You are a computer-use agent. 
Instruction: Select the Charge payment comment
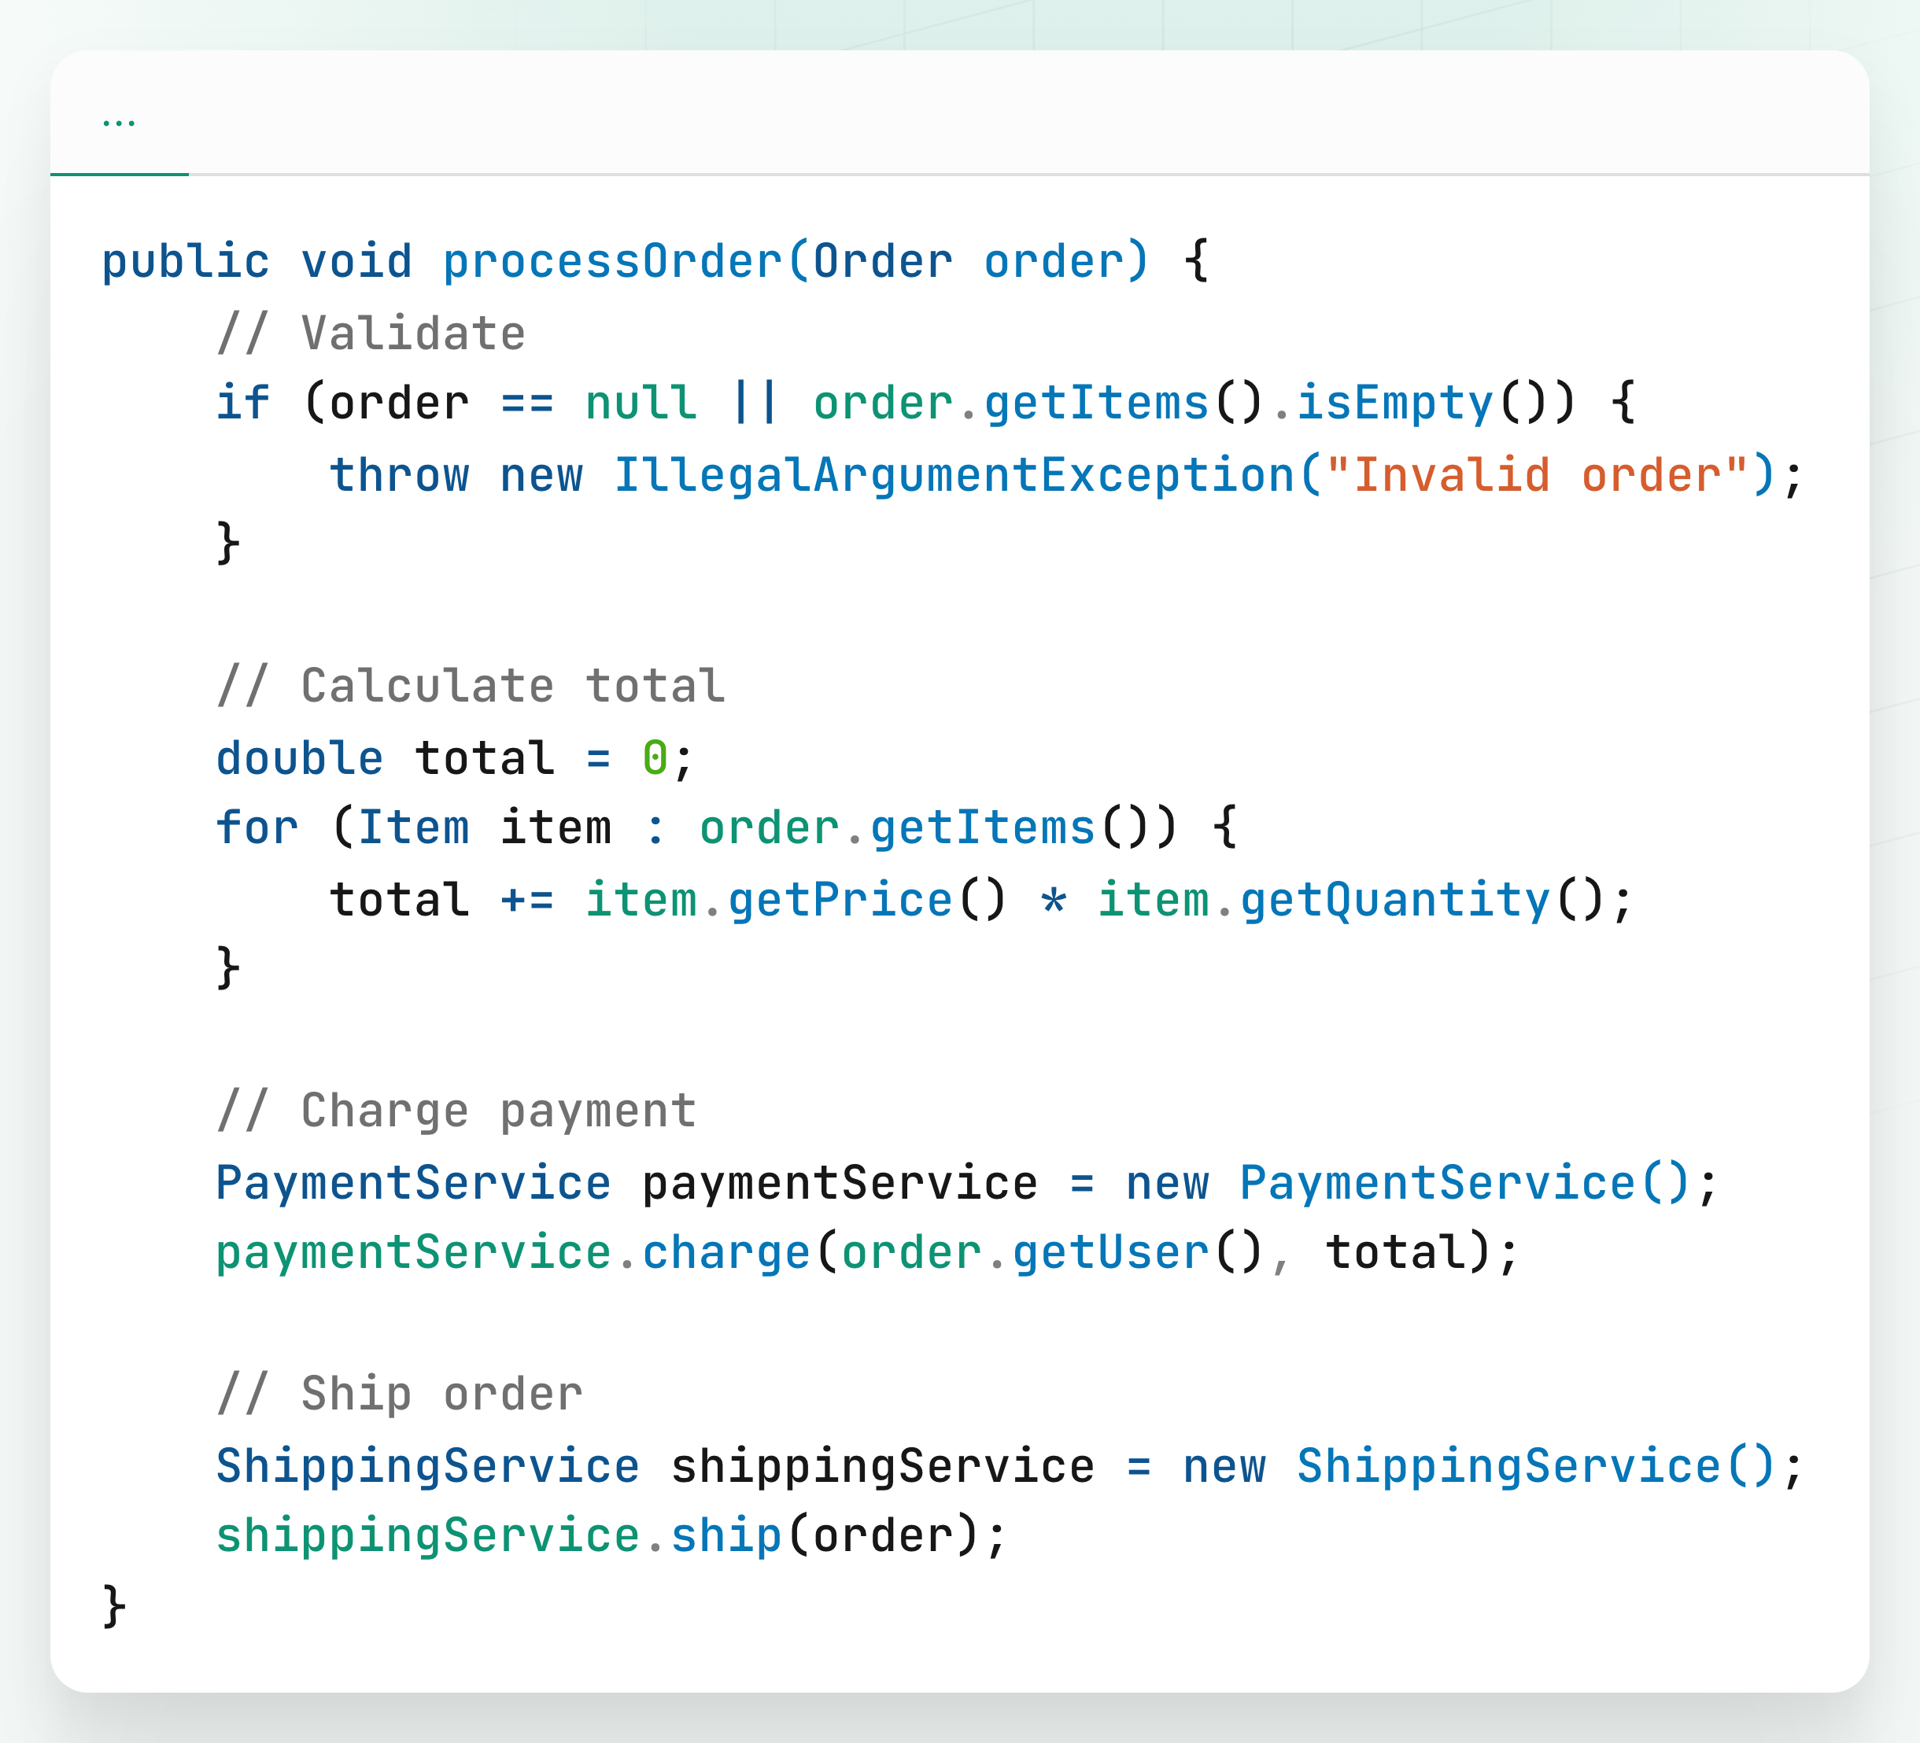[456, 1108]
